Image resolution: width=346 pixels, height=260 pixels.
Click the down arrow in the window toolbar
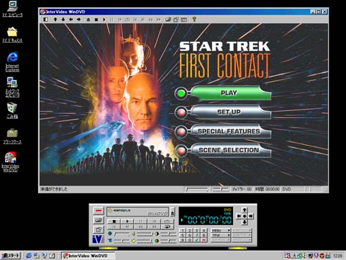click(x=63, y=20)
